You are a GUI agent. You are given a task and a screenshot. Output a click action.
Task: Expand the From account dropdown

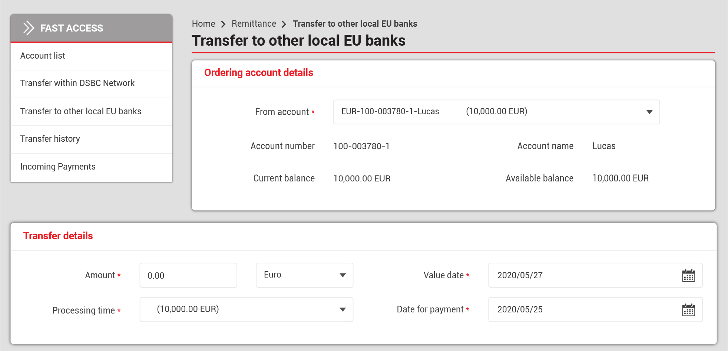[x=649, y=112]
